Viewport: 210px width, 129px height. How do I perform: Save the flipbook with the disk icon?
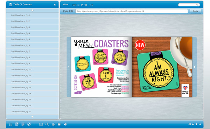(x=59, y=124)
